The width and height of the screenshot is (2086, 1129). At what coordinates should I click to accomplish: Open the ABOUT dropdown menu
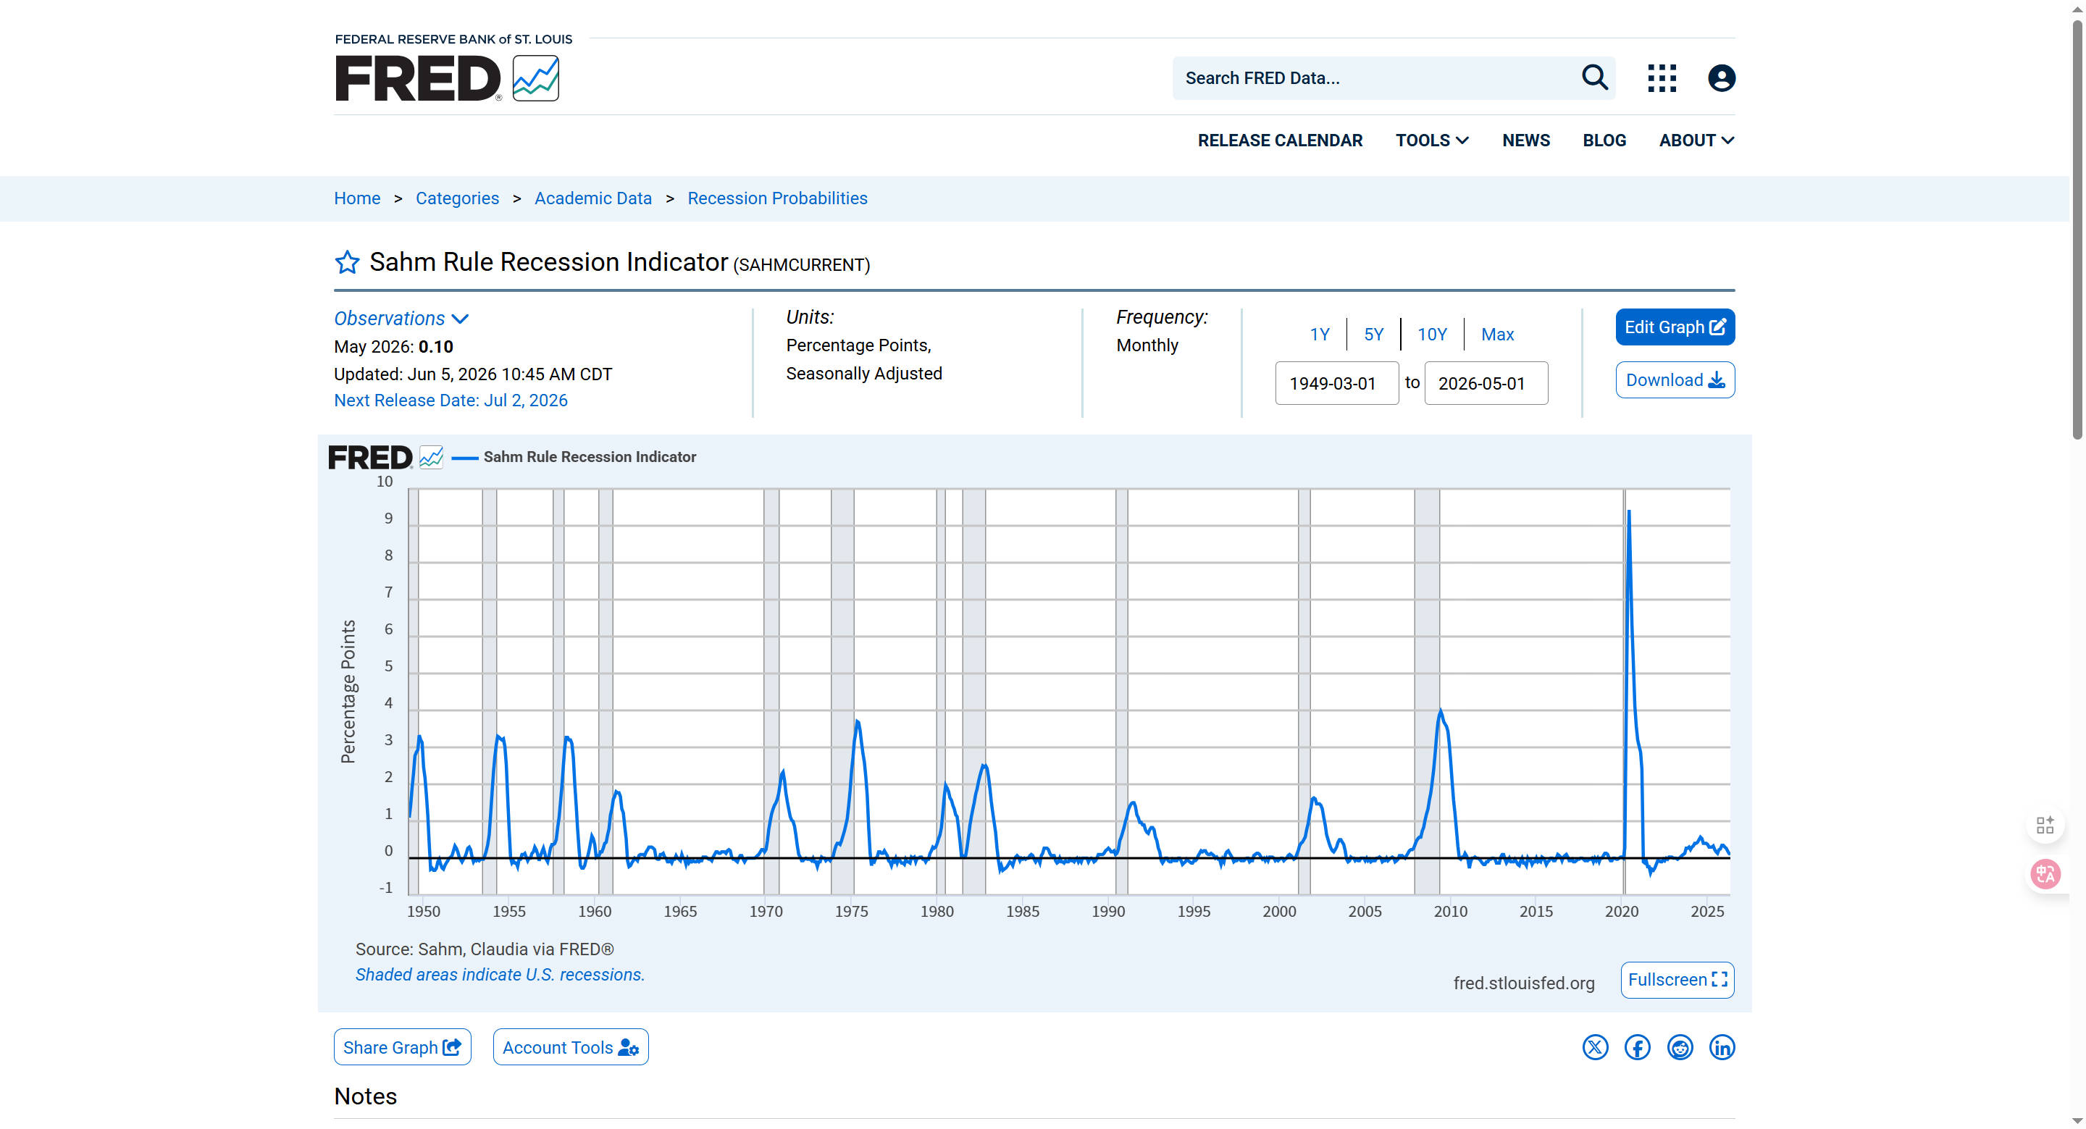pos(1696,140)
